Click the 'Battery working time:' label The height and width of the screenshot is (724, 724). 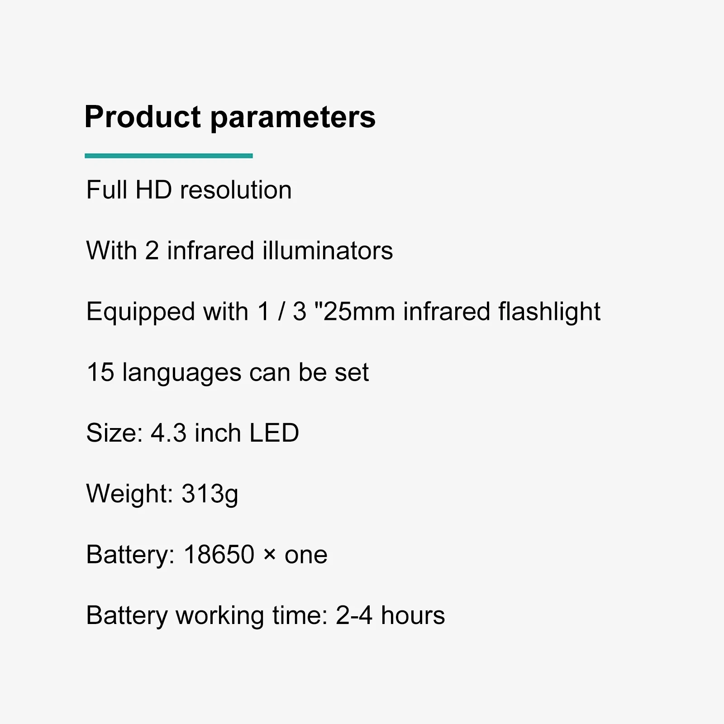click(207, 615)
